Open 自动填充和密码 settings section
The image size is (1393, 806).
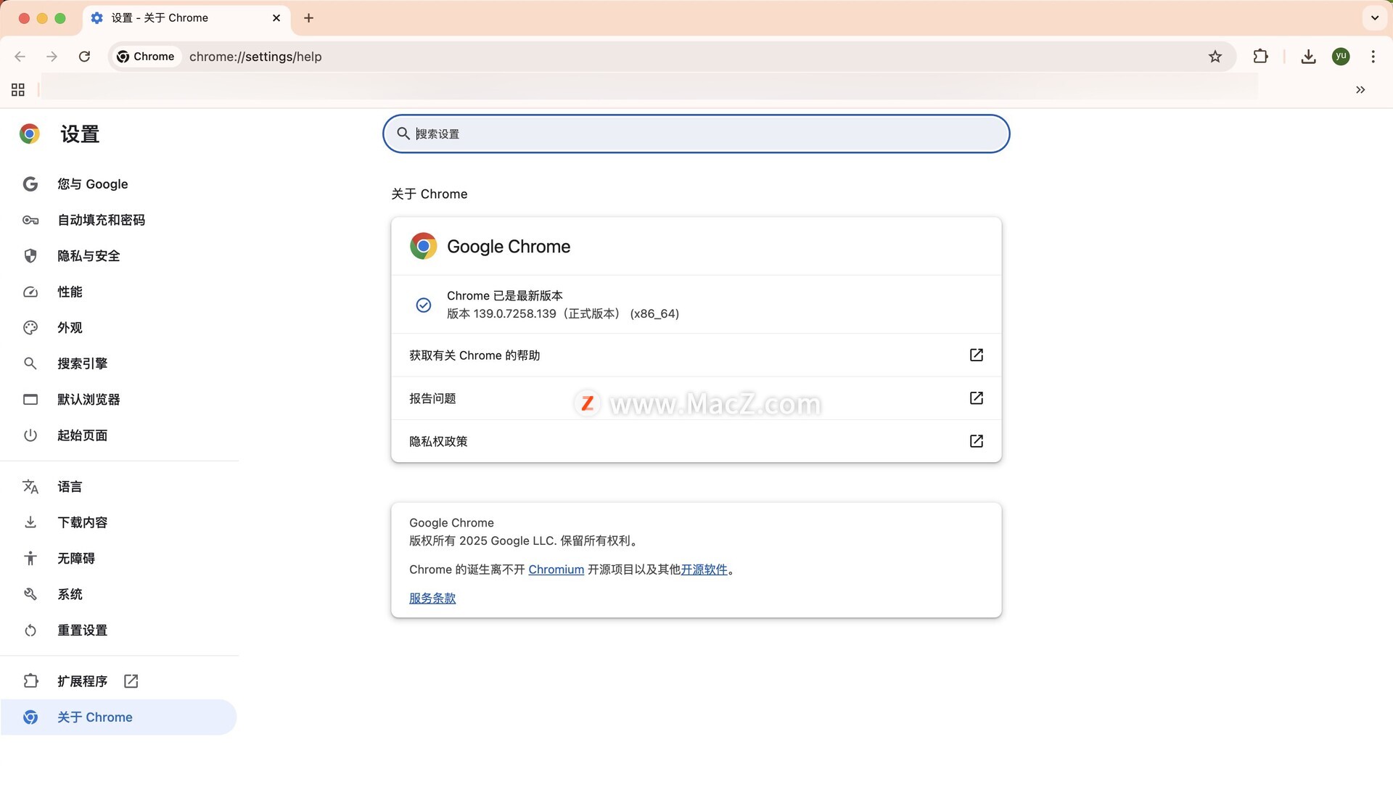(x=119, y=220)
